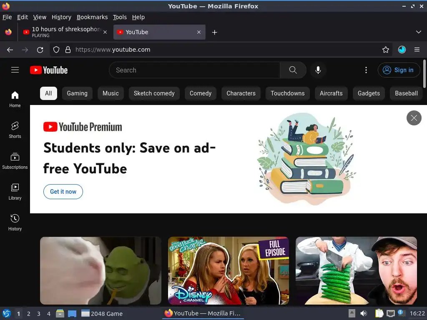Select the All filter chip

pyautogui.click(x=48, y=93)
